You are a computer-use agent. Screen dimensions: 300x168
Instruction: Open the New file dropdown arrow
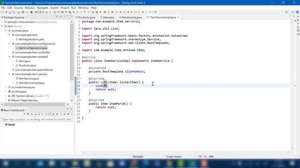pyautogui.click(x=6, y=12)
